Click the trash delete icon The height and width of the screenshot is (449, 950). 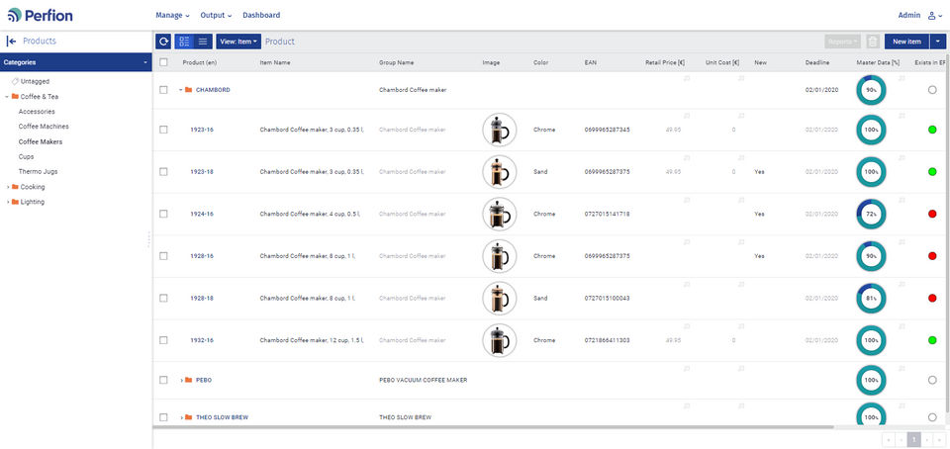click(x=873, y=42)
